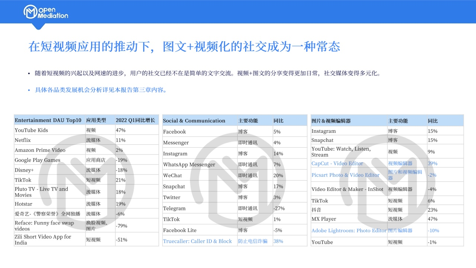Click the OpenMediation logo in the header
The height and width of the screenshot is (268, 476).
coord(46,12)
